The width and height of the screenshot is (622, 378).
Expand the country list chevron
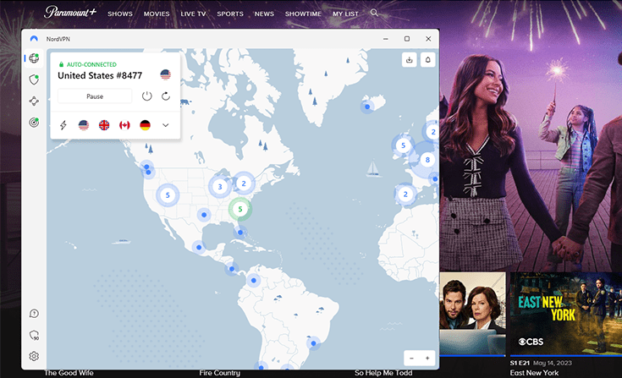(165, 125)
